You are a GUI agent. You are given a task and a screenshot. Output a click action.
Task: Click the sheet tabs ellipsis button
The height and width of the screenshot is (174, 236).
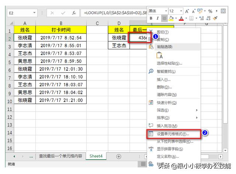[x=31, y=157]
